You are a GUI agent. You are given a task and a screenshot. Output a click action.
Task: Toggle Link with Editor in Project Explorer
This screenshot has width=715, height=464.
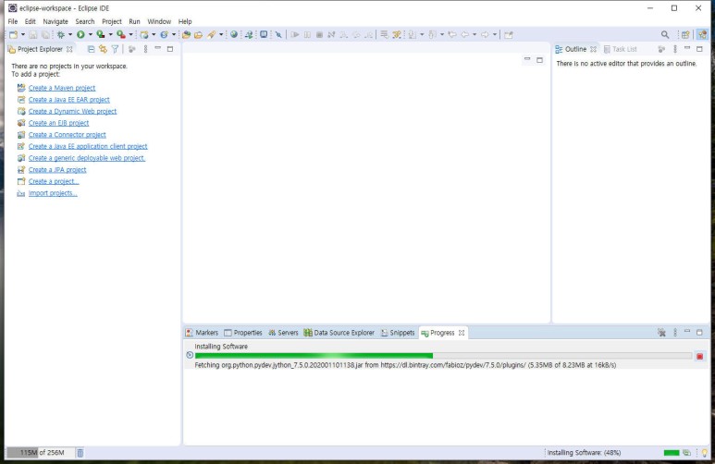[103, 49]
